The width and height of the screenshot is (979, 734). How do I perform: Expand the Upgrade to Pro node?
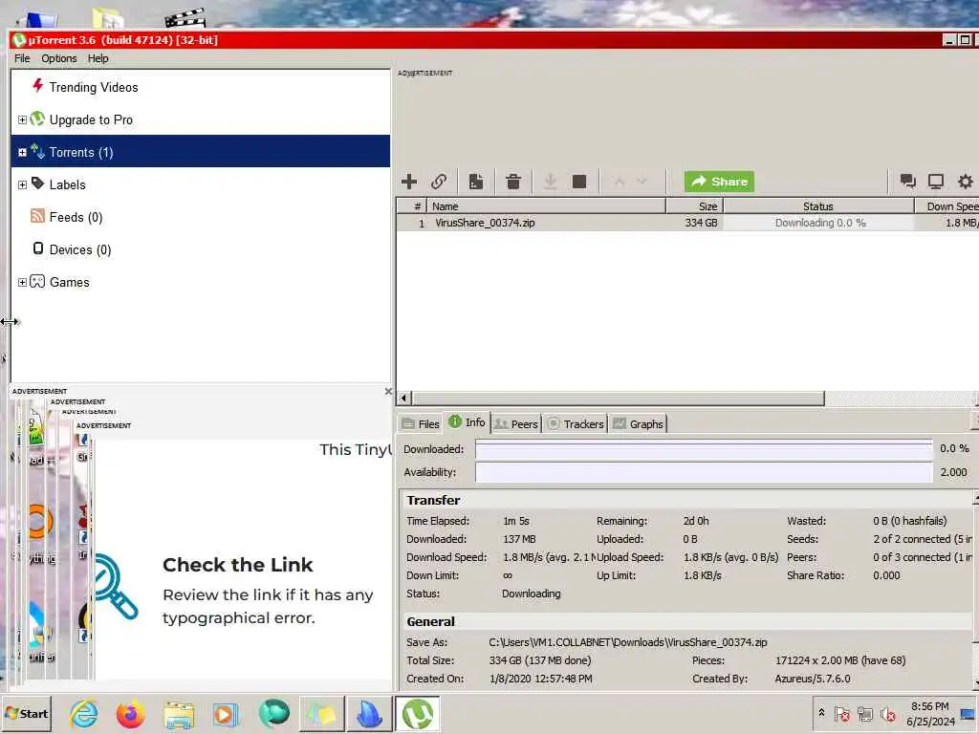click(x=23, y=119)
